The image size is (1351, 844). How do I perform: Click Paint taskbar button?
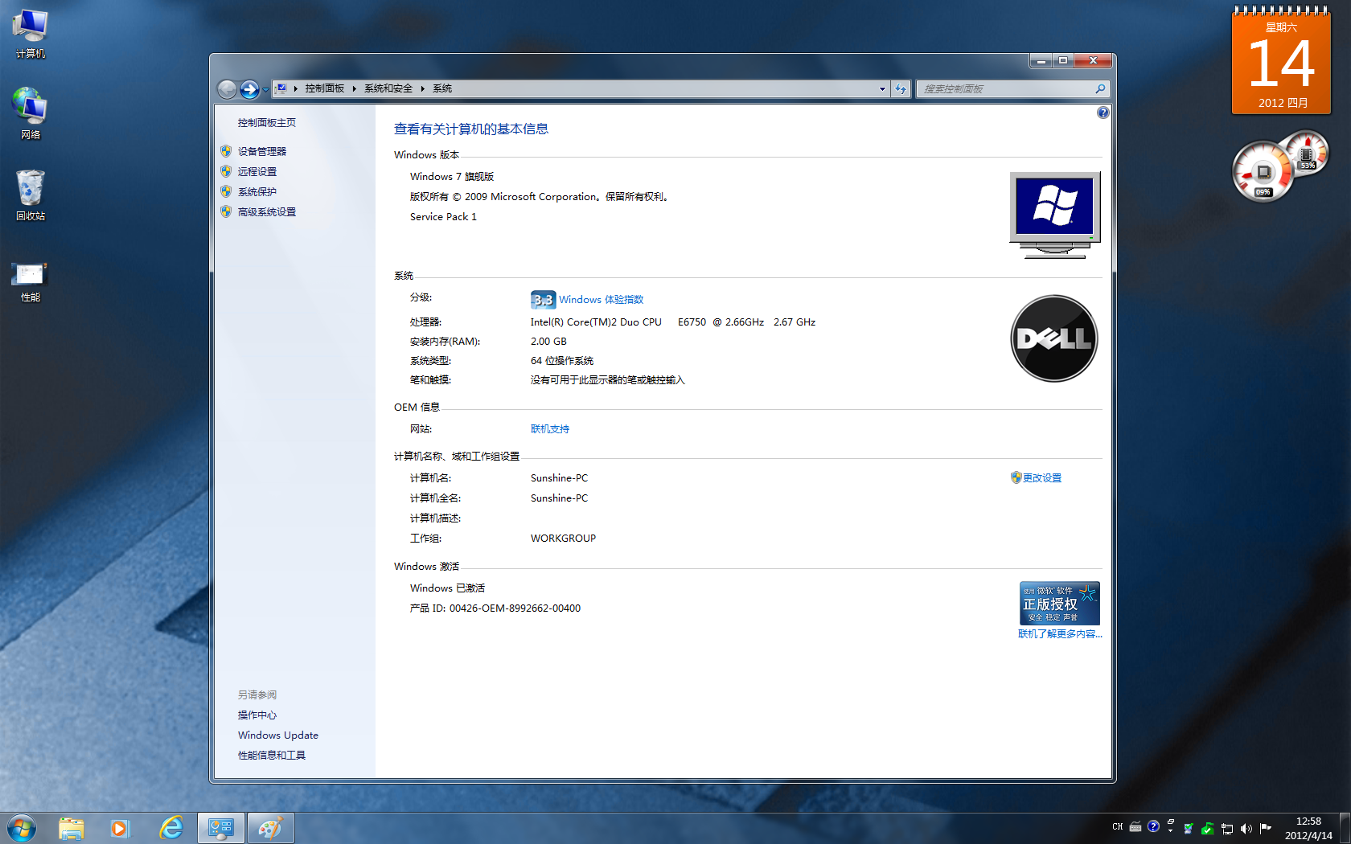(x=271, y=828)
